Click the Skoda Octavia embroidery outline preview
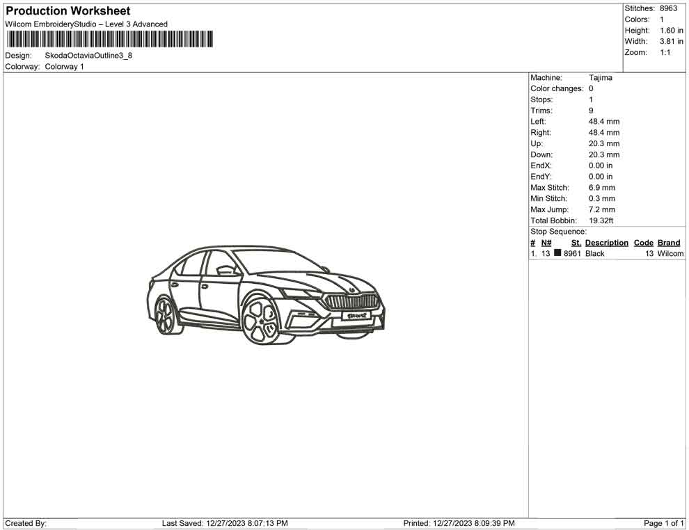This screenshot has width=689, height=530. (266, 295)
